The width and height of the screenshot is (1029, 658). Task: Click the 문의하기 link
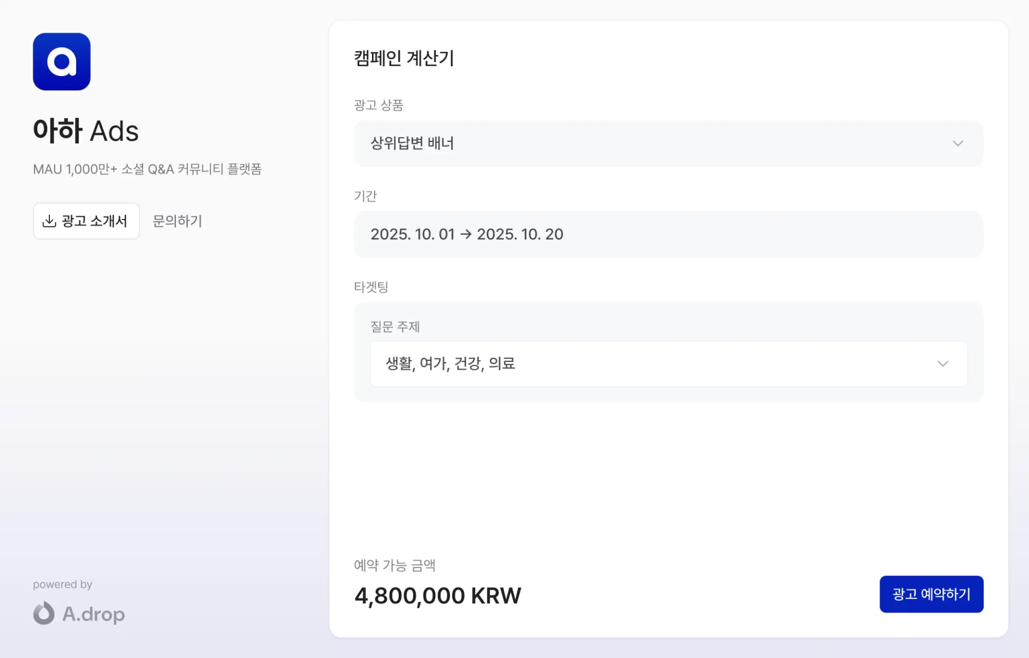click(177, 221)
